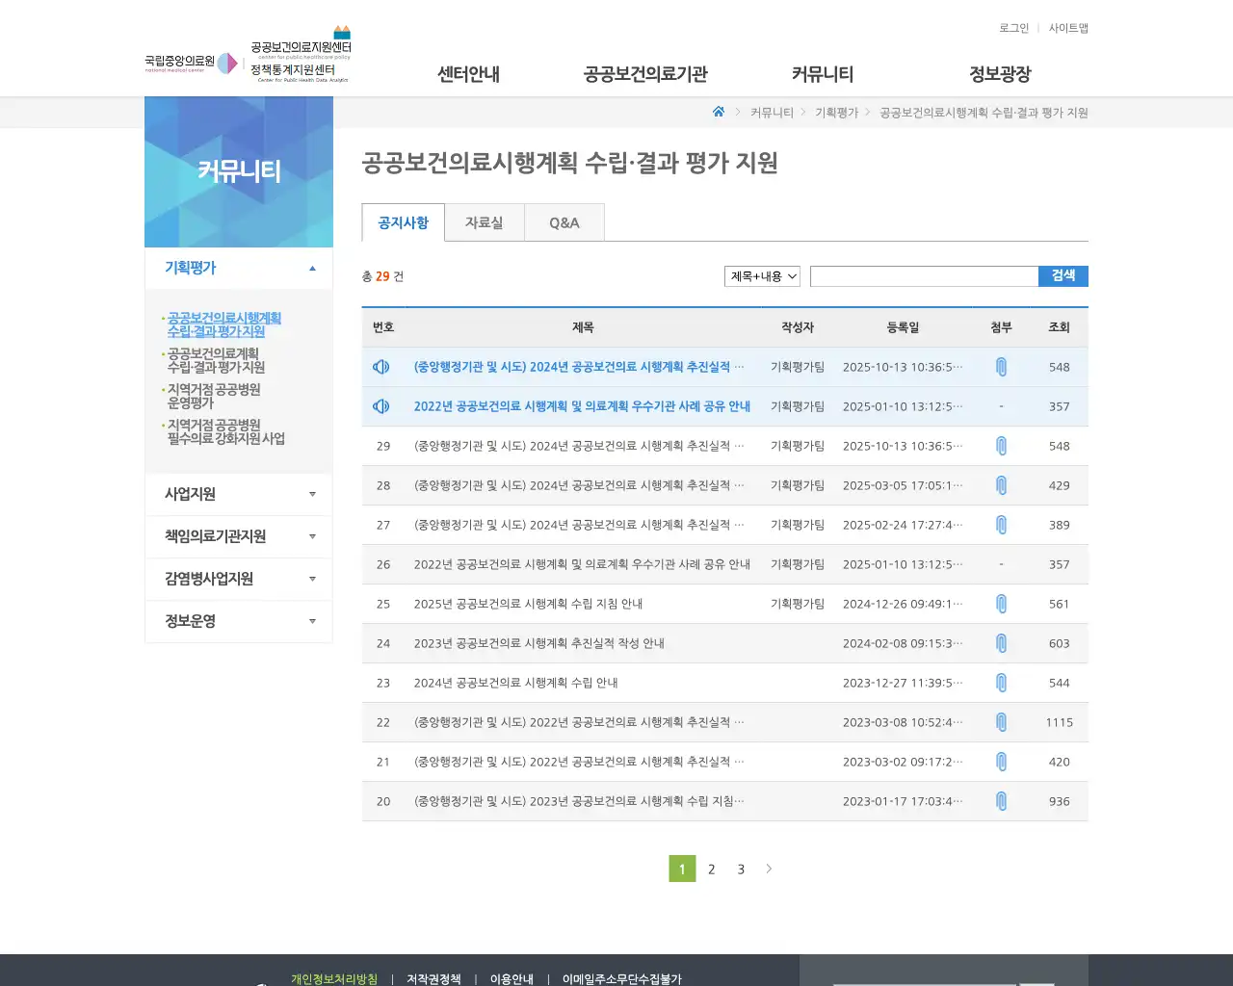Click the speaker icon on the pinned 2024 notice

(381, 366)
